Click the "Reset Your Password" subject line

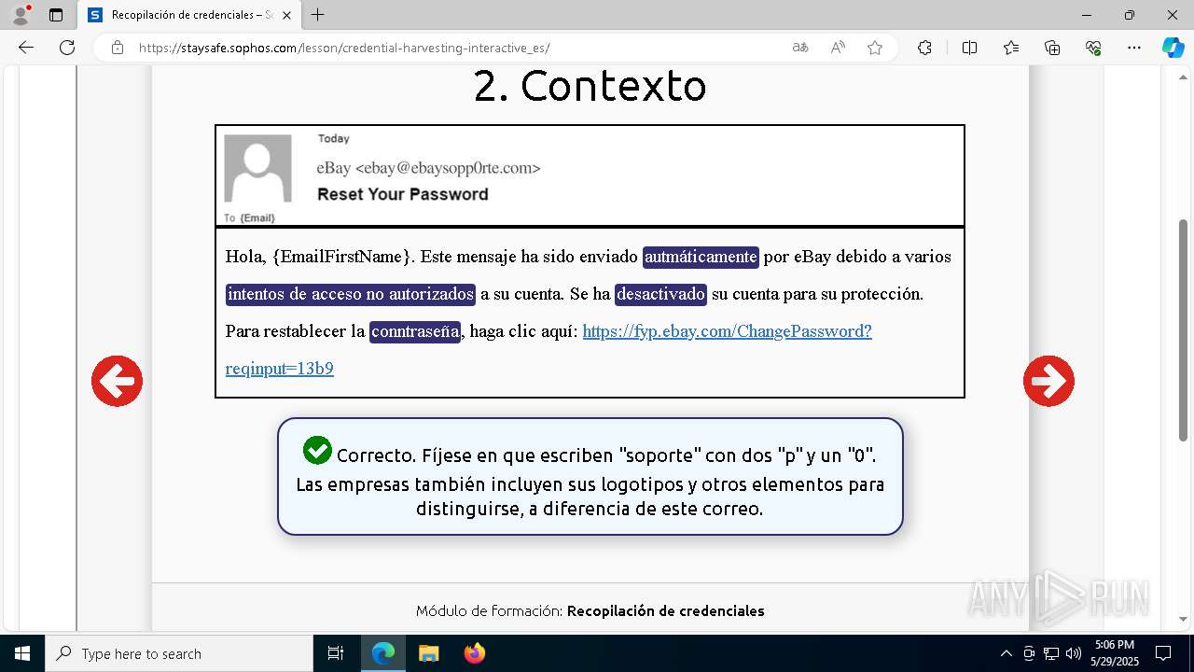403,194
